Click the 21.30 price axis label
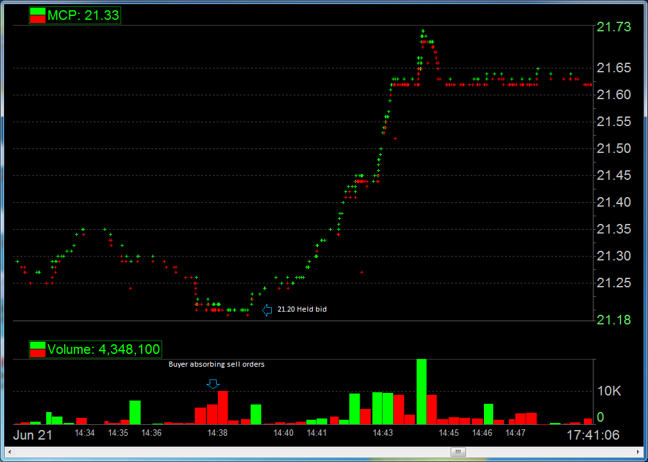The image size is (648, 462). [x=613, y=256]
